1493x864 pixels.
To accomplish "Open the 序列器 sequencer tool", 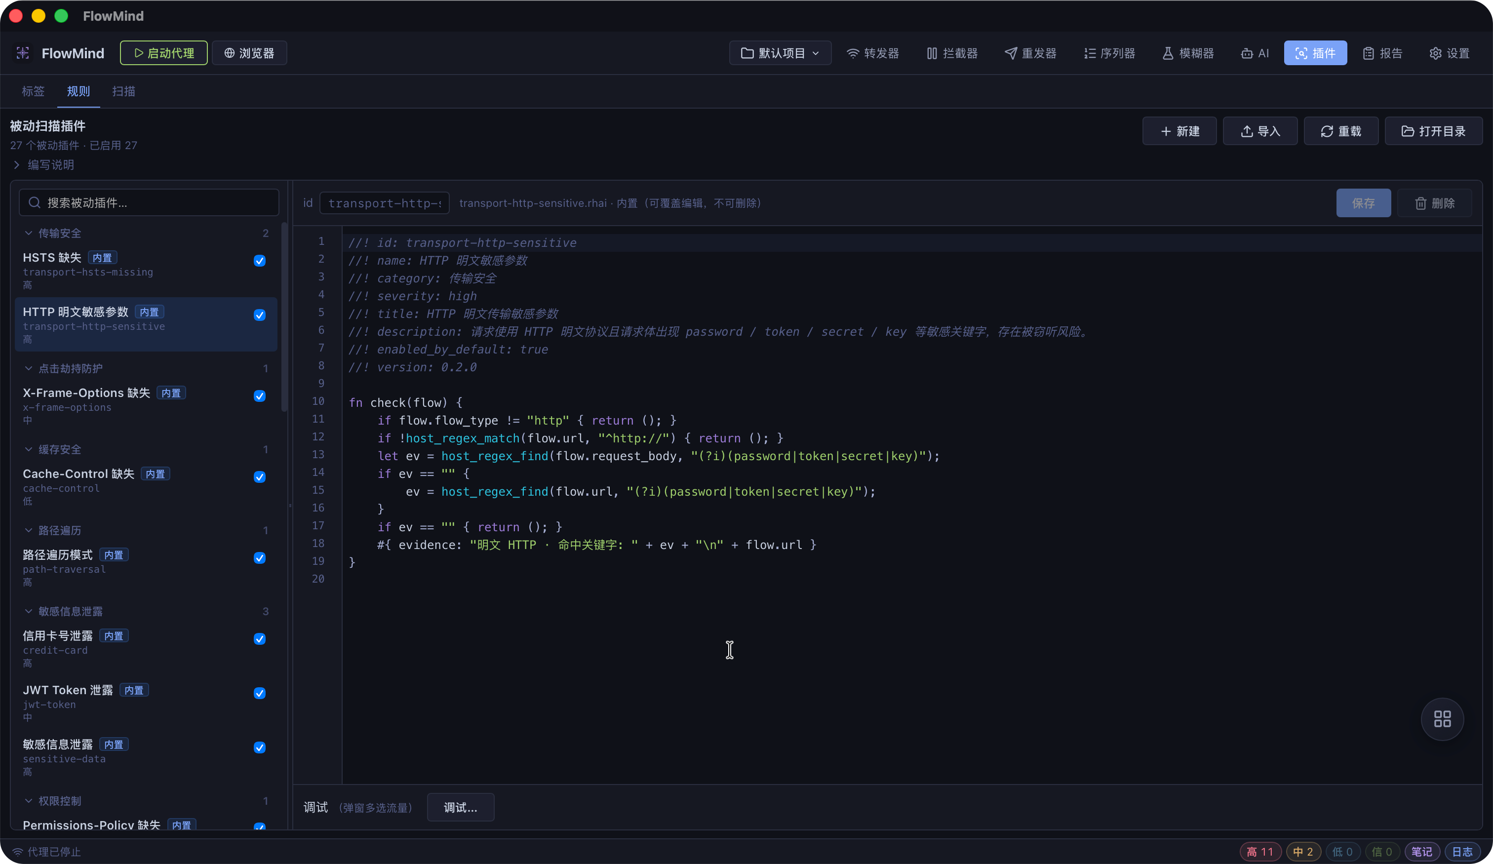I will point(1109,53).
